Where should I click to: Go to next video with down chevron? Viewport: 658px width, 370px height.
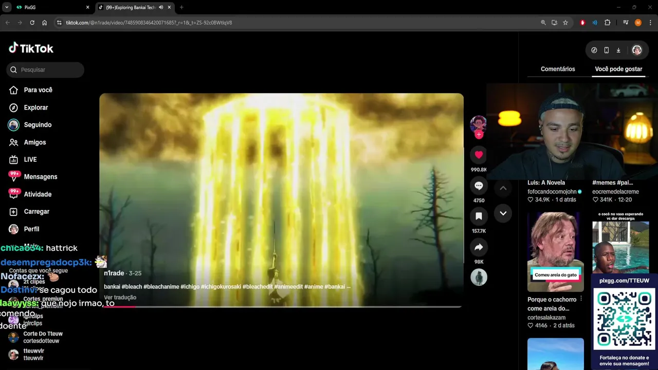click(x=503, y=213)
